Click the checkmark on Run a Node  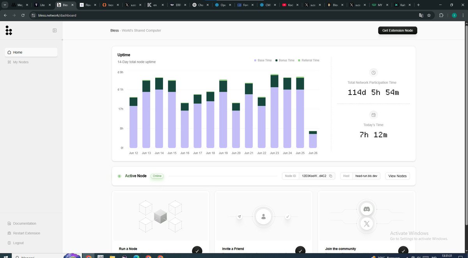tap(197, 251)
